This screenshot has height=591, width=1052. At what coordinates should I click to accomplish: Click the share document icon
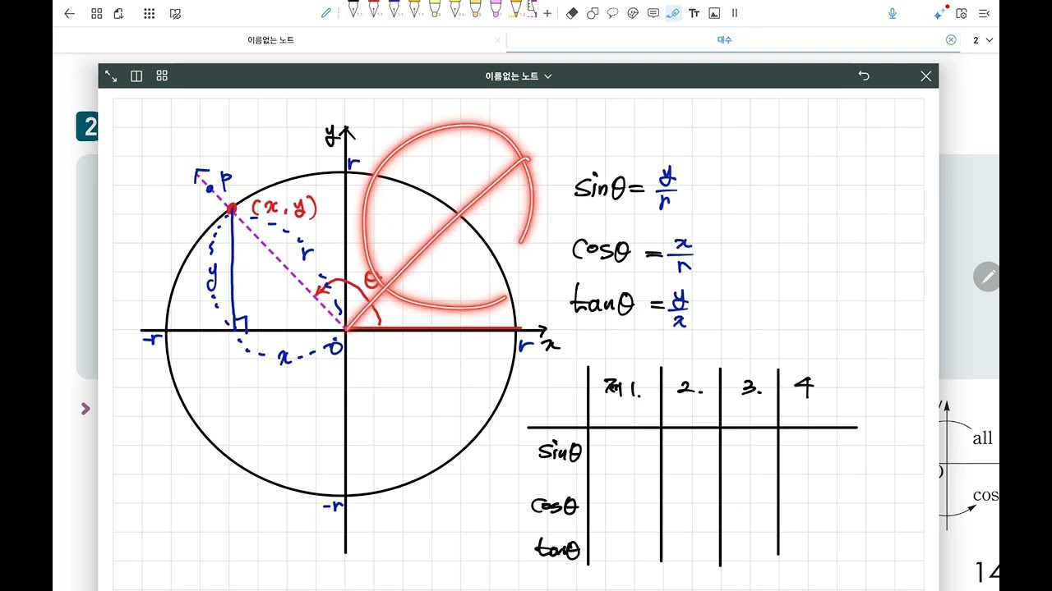pos(119,13)
